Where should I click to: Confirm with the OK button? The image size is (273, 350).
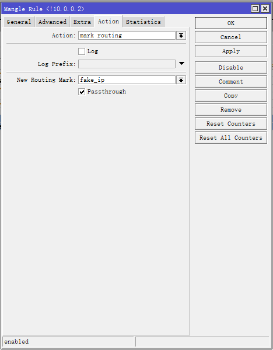point(231,23)
